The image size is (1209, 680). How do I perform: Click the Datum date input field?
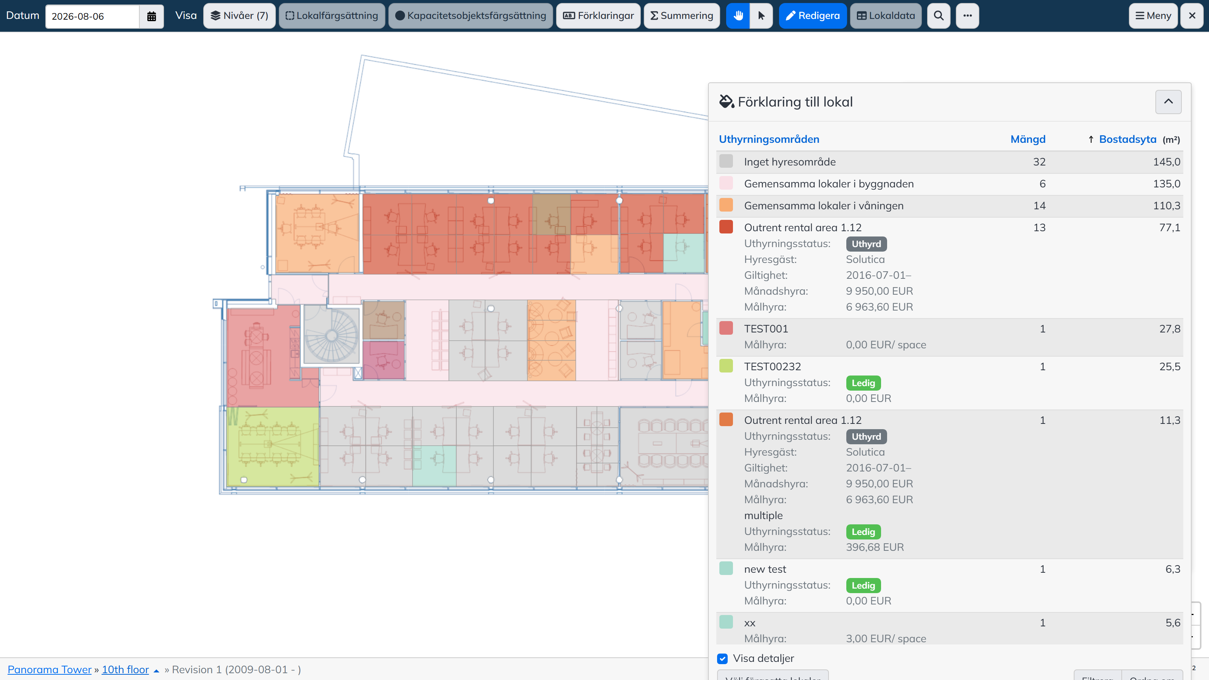[93, 16]
